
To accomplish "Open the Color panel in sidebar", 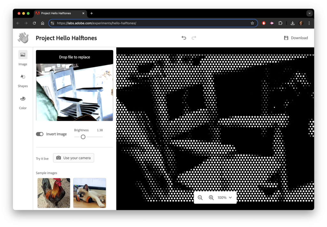I will (23, 103).
